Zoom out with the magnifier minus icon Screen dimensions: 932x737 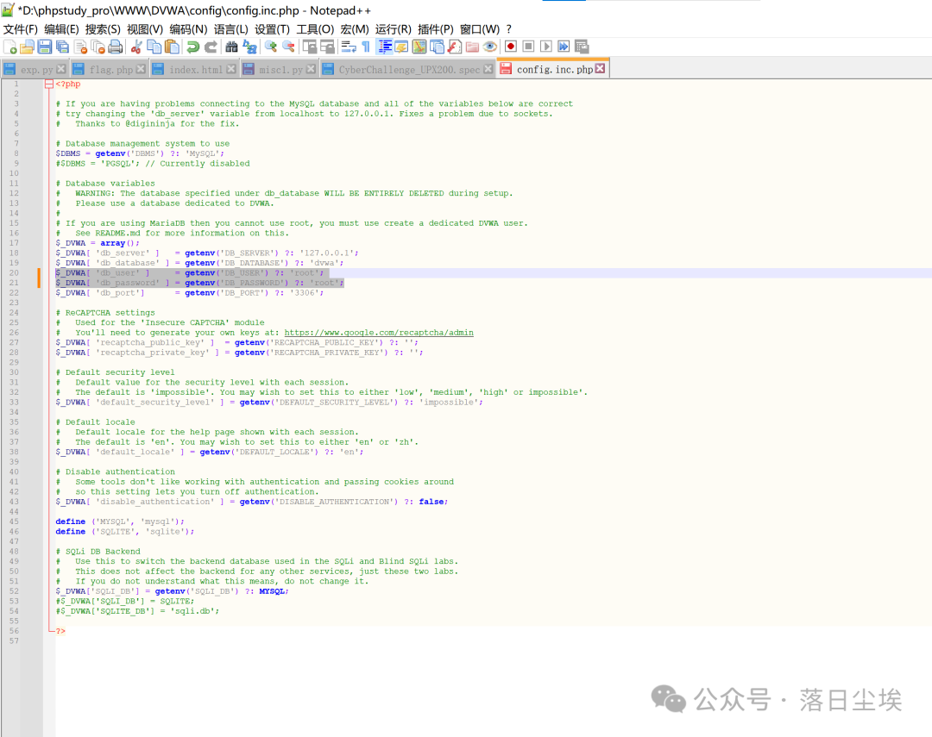pyautogui.click(x=288, y=47)
